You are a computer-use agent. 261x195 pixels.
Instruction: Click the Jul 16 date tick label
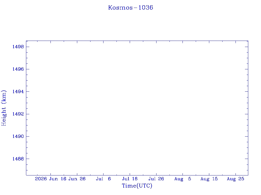coord(130,179)
